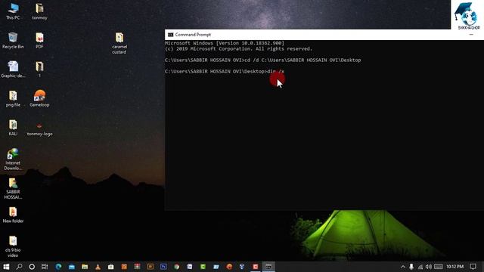The height and width of the screenshot is (272, 484).
Task: Show hidden system tray icons chevron
Action: tap(403, 267)
